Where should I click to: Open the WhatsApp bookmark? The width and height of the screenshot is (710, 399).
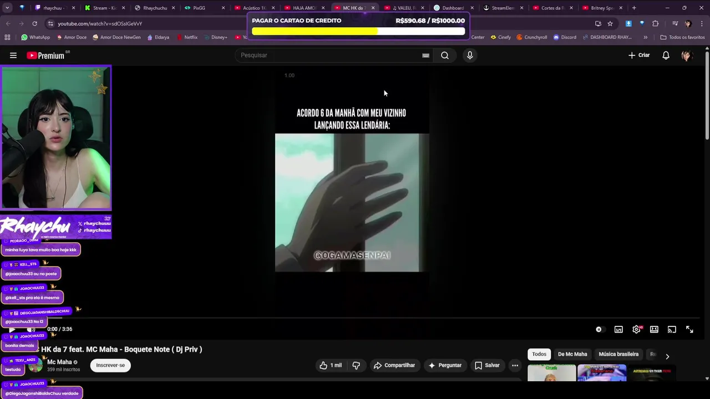pyautogui.click(x=35, y=37)
